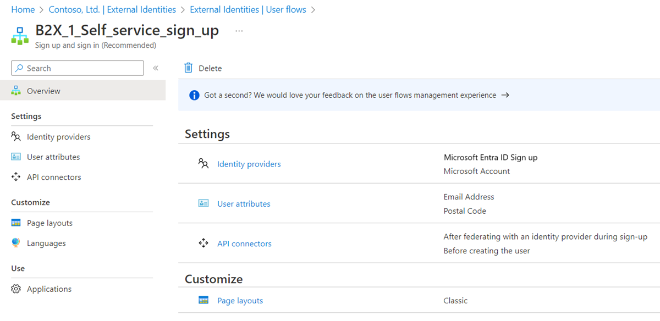Click the Page layouts icon under Customize
Viewport: 660px width, 321px height.
point(16,223)
